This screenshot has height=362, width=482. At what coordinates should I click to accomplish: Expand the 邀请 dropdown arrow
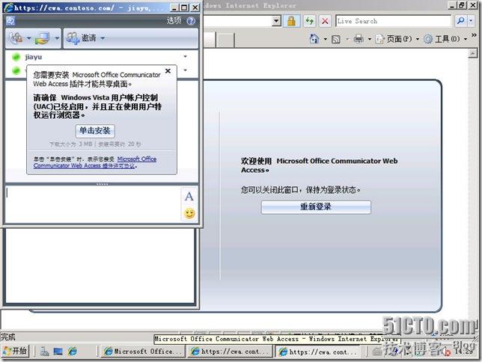(x=103, y=38)
